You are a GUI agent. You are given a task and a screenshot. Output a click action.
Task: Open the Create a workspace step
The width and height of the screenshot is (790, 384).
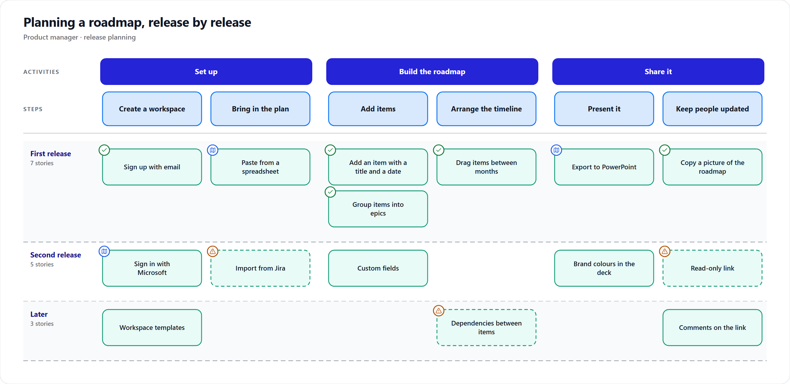(152, 109)
